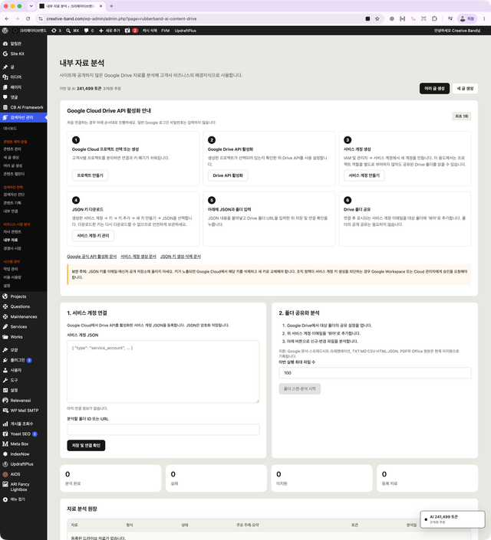Open the browser extensions puzzle icon
Screen dimensions: 491x540
(434, 18)
